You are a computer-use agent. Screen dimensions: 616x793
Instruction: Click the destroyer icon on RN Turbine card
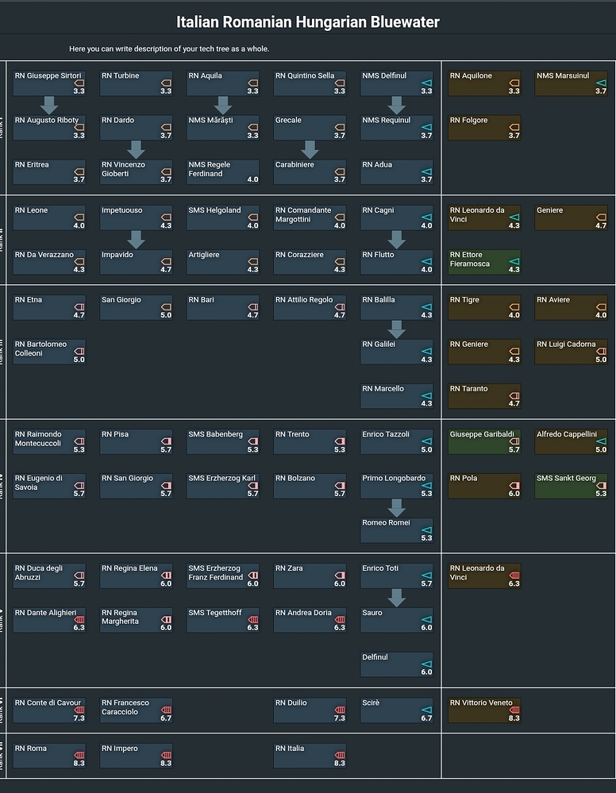click(166, 82)
